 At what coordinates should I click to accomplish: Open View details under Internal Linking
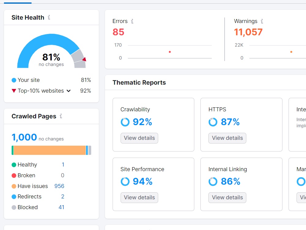(x=227, y=197)
